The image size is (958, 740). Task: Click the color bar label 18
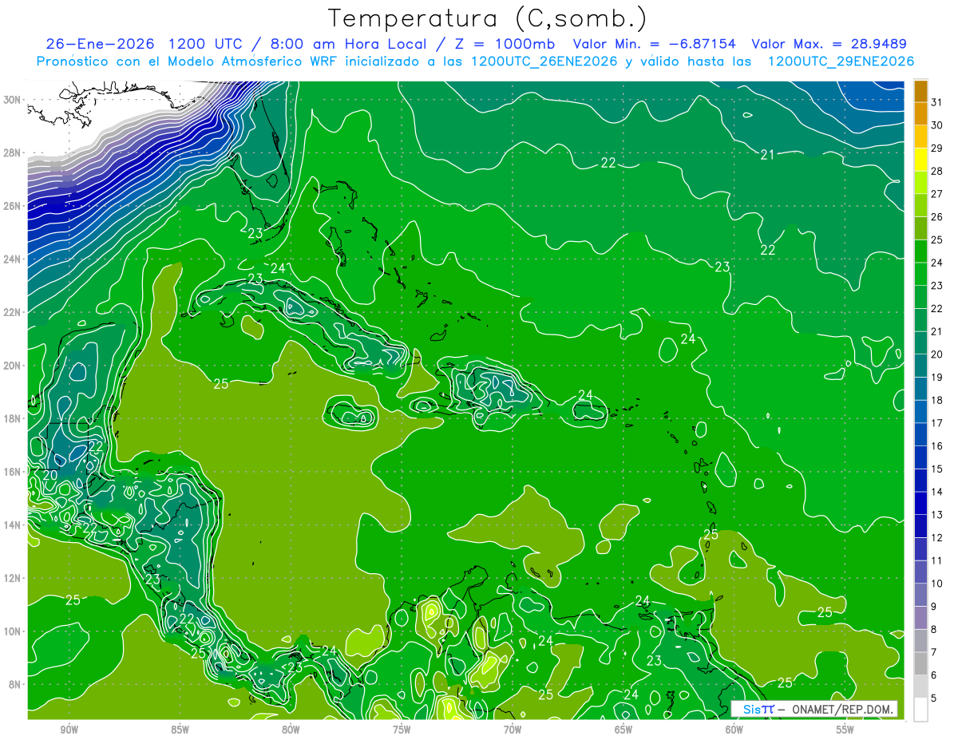click(937, 400)
